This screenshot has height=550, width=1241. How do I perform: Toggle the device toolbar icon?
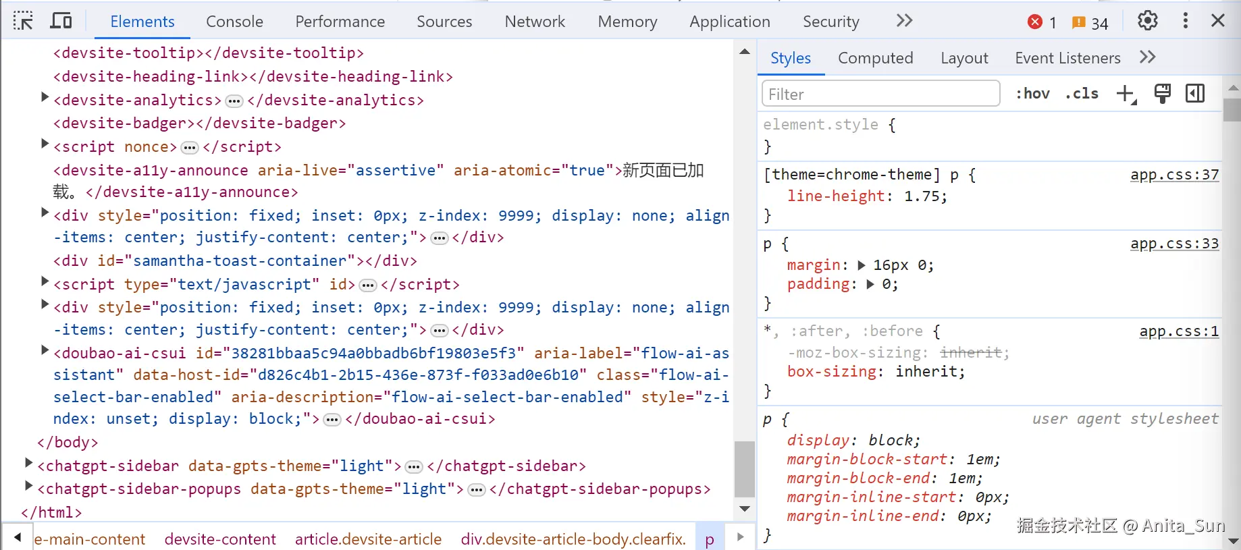coord(61,21)
